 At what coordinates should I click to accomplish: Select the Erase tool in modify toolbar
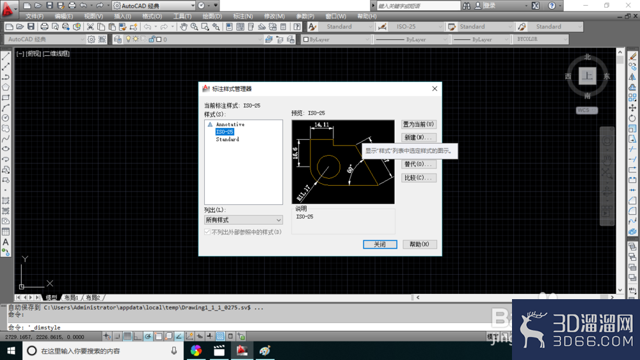point(632,56)
